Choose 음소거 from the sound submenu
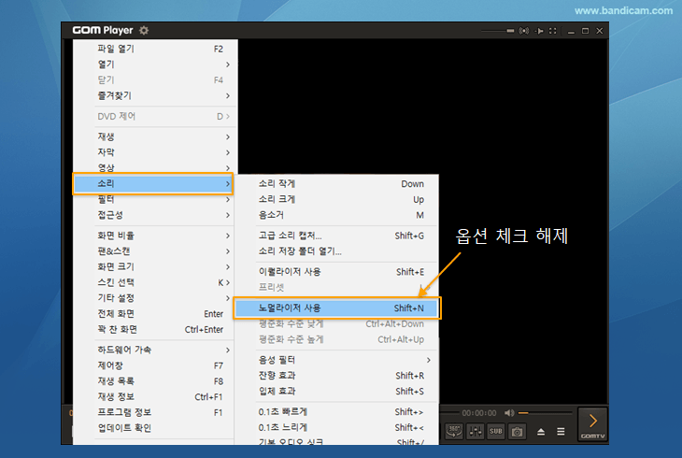Screen dimensions: 682x458 coord(337,215)
